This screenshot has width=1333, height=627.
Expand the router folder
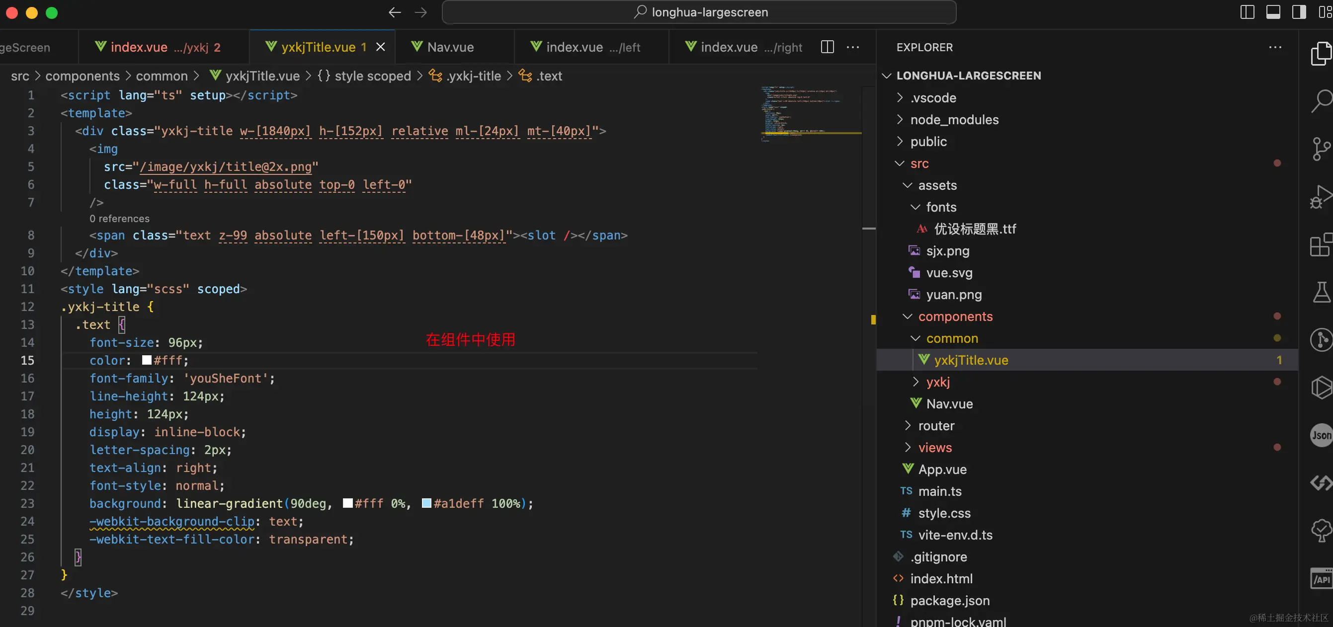pos(935,426)
